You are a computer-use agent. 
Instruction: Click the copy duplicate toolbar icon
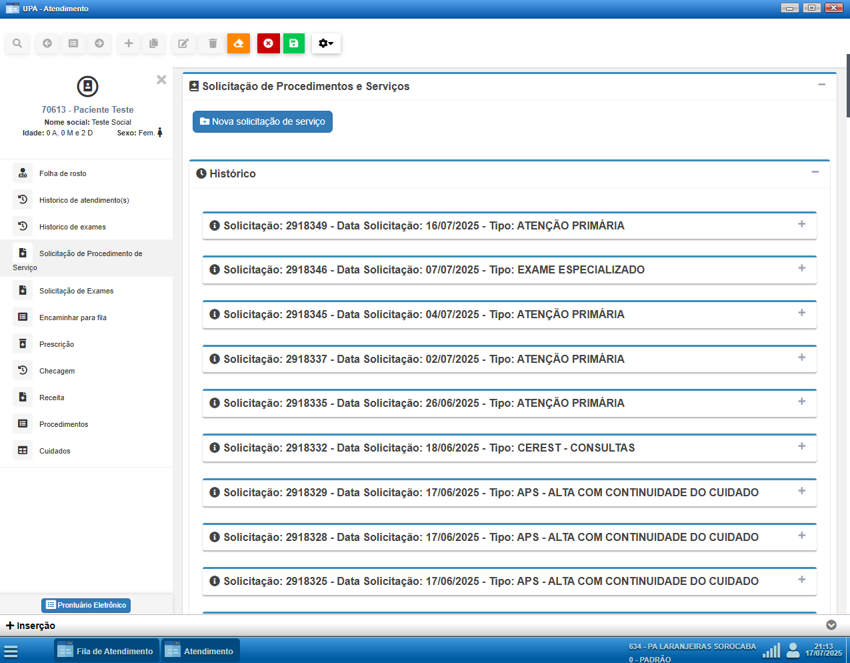[153, 43]
